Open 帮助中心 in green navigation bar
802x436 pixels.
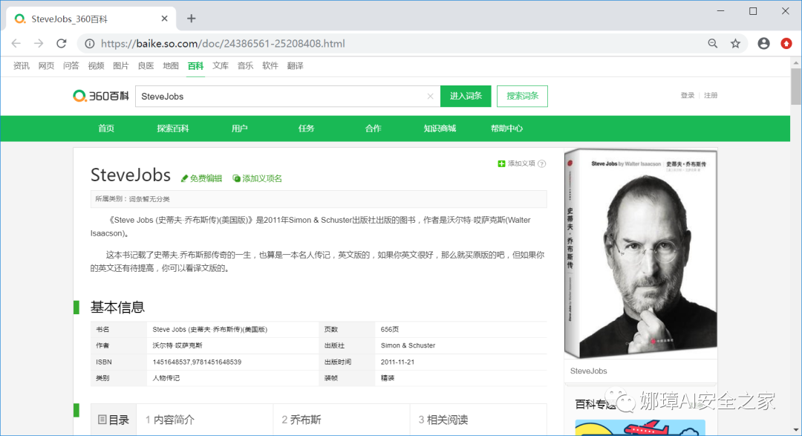coord(506,128)
